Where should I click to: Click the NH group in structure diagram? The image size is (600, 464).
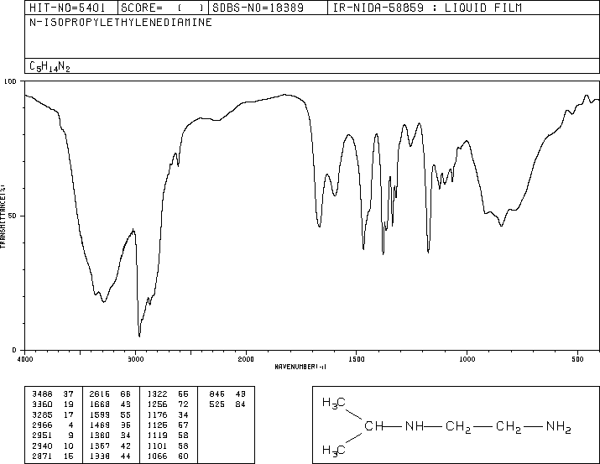click(415, 426)
